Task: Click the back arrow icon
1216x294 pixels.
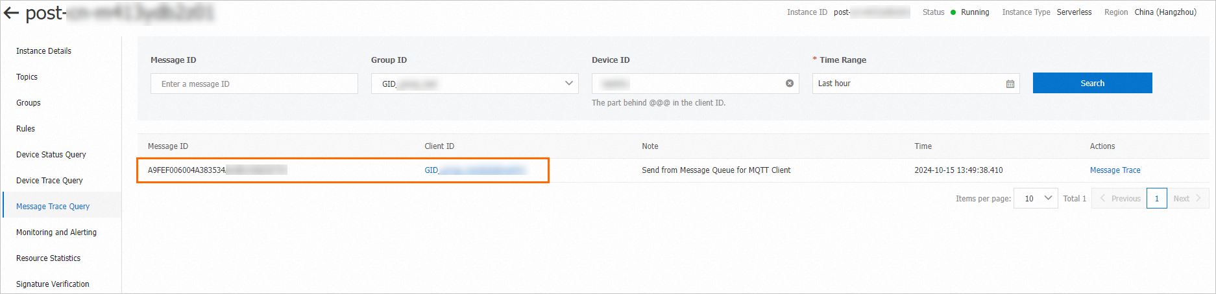Action: click(12, 13)
